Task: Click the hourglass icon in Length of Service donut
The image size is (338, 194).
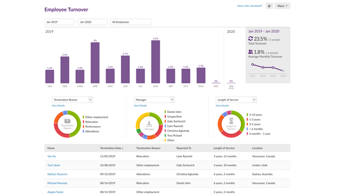Action: pyautogui.click(x=231, y=121)
